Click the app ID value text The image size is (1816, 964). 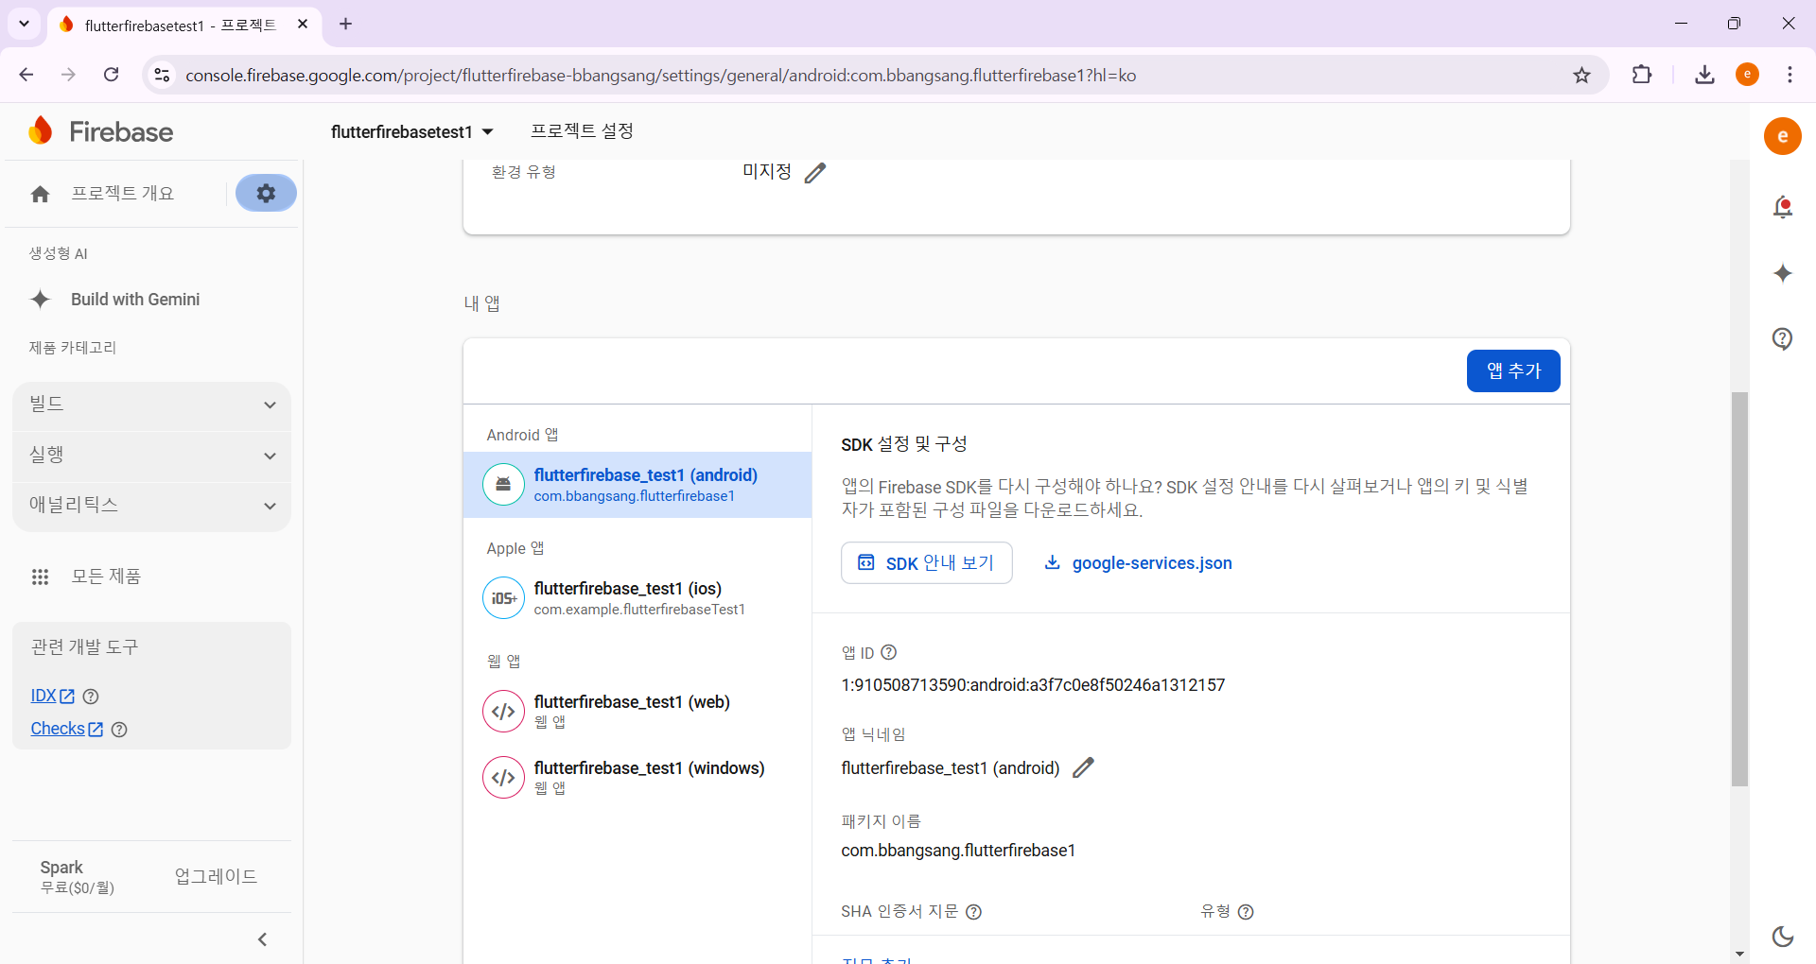(x=1033, y=685)
